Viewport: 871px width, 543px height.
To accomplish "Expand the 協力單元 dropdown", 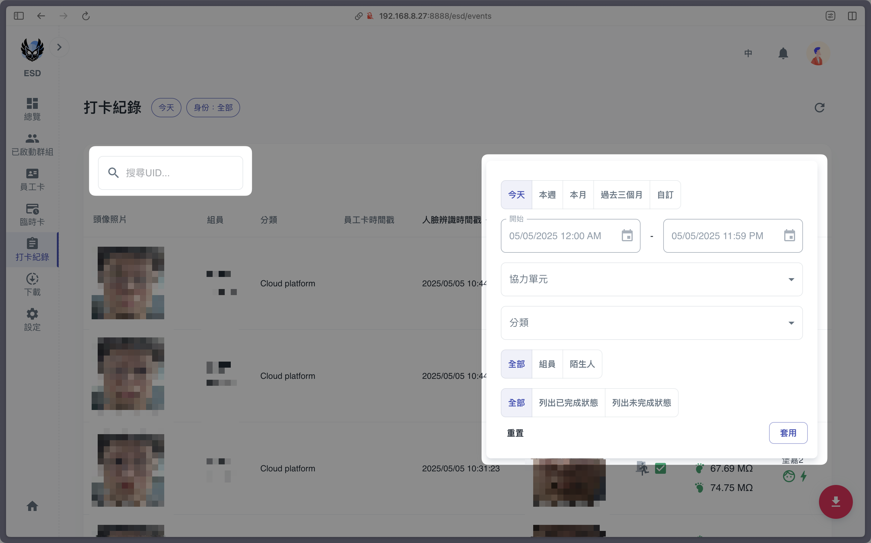I will click(x=651, y=279).
